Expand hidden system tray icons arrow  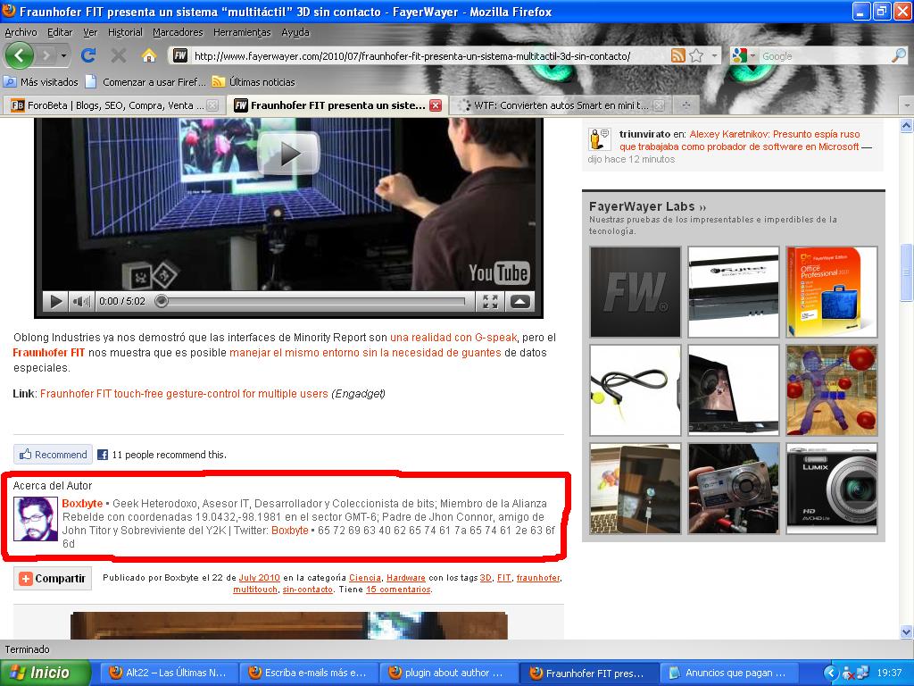(831, 673)
